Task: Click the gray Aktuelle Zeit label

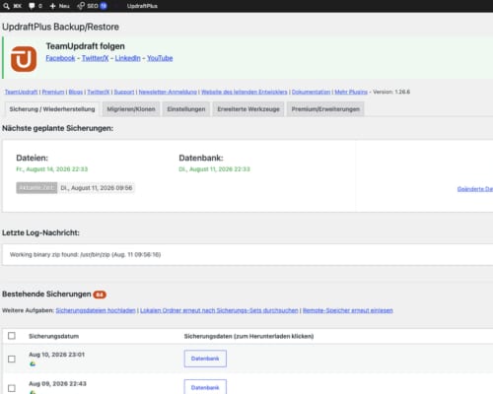Action: tap(36, 188)
